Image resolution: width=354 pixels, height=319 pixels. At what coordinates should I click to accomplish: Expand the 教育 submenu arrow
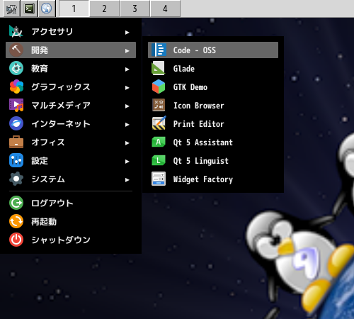(x=127, y=69)
